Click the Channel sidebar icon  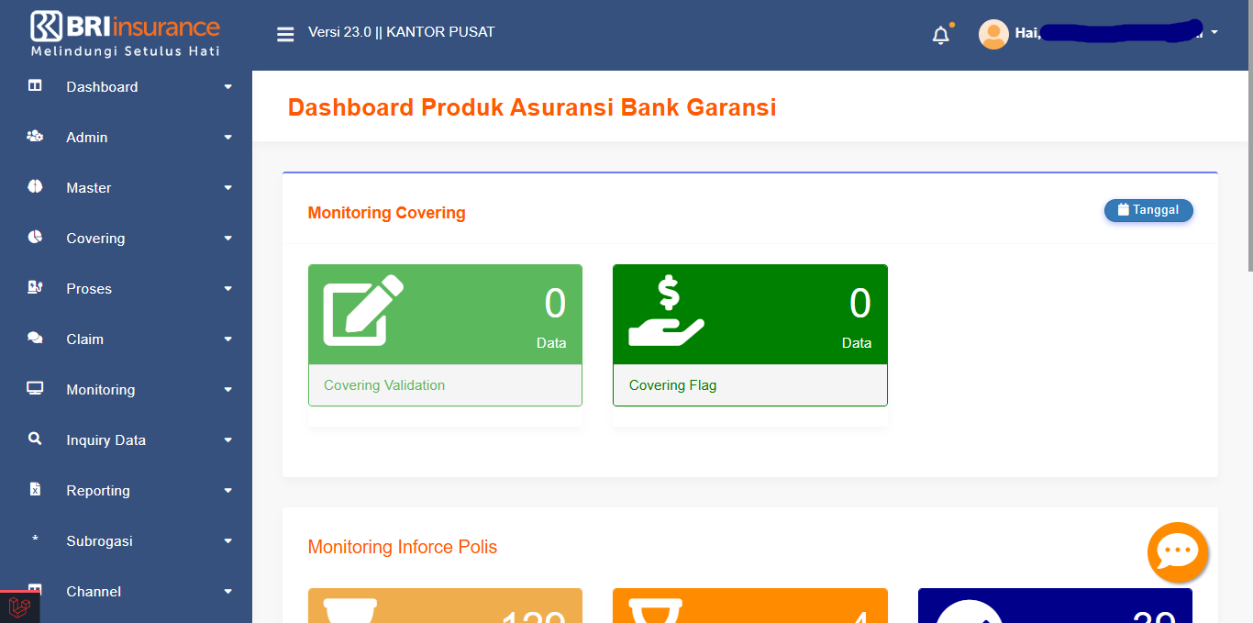pos(35,590)
